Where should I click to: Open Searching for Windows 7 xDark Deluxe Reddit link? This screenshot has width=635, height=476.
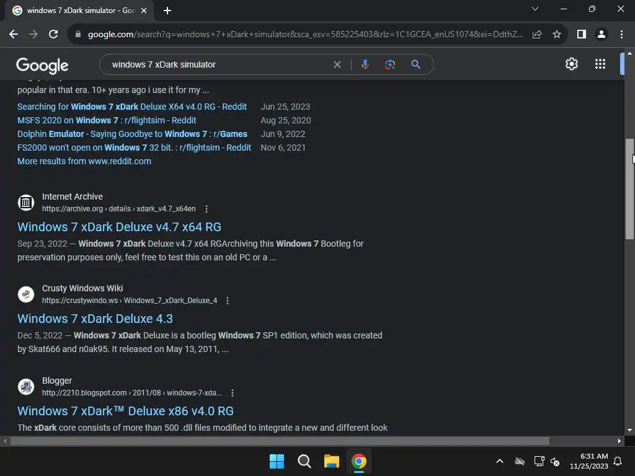(132, 107)
